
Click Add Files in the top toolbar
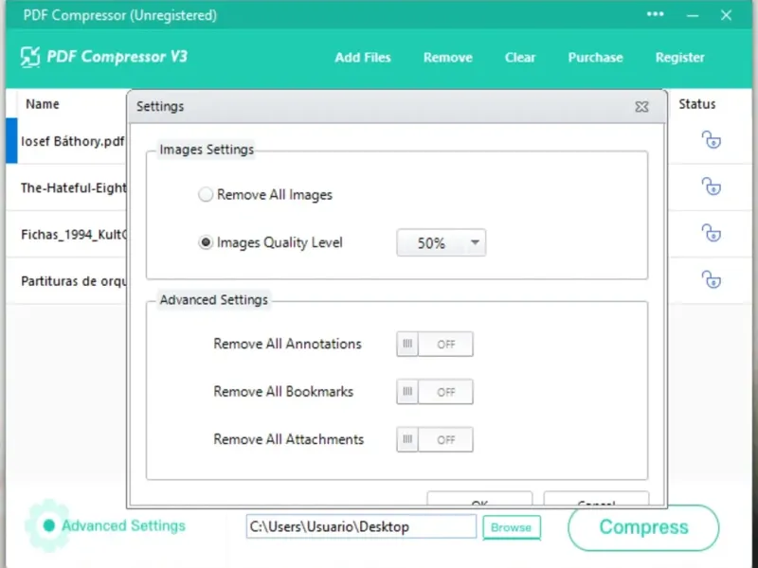(x=363, y=58)
